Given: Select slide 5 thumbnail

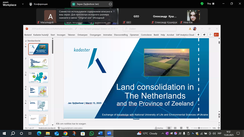Looking at the screenshot, I should pyautogui.click(x=38, y=106).
